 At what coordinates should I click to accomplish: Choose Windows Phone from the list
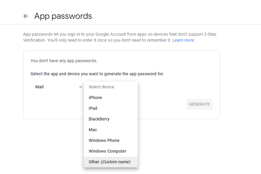click(x=104, y=141)
